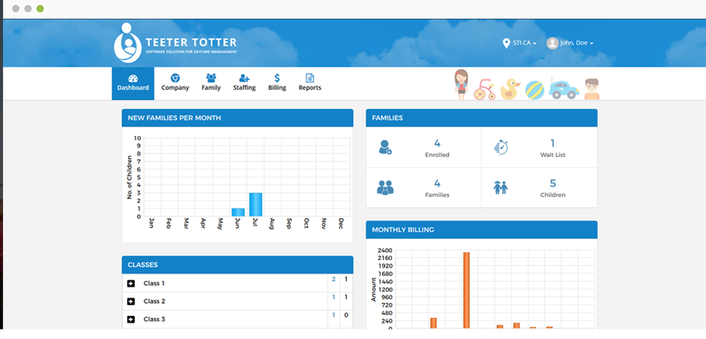Click the Monthly Billing panel header

481,230
